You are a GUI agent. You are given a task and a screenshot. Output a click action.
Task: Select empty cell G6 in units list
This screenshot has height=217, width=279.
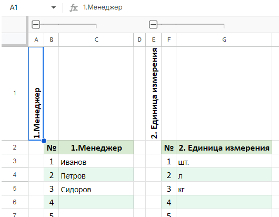tap(224, 202)
